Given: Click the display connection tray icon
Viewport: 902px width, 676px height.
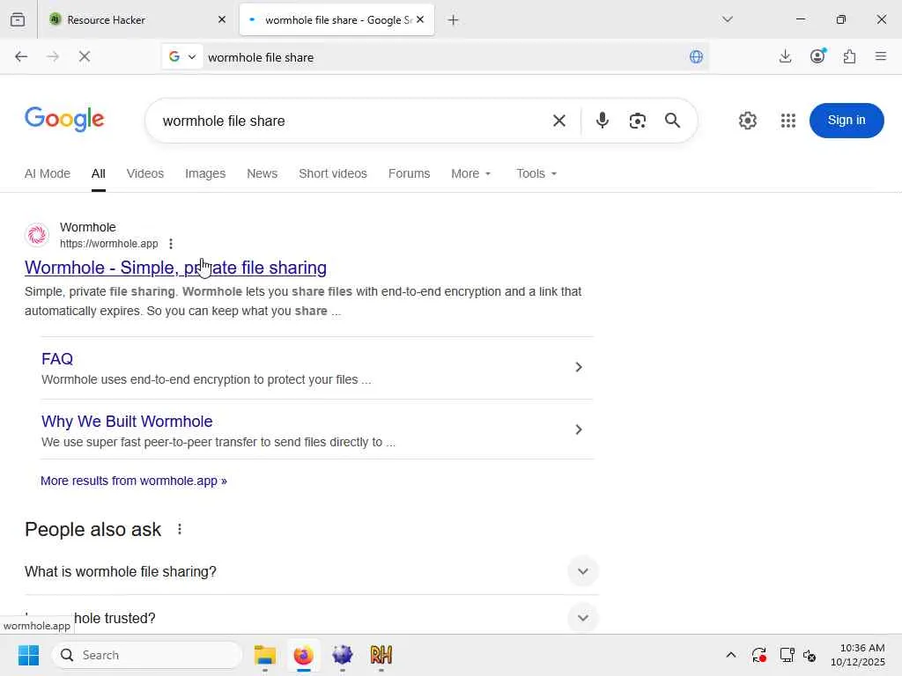Looking at the screenshot, I should (x=787, y=655).
